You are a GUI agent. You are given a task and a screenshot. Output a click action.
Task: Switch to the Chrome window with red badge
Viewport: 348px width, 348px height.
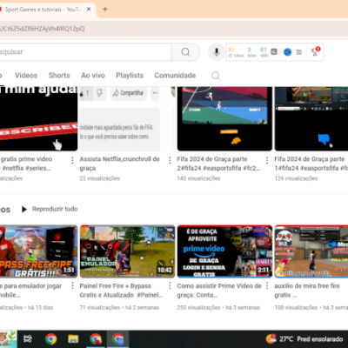(96, 338)
